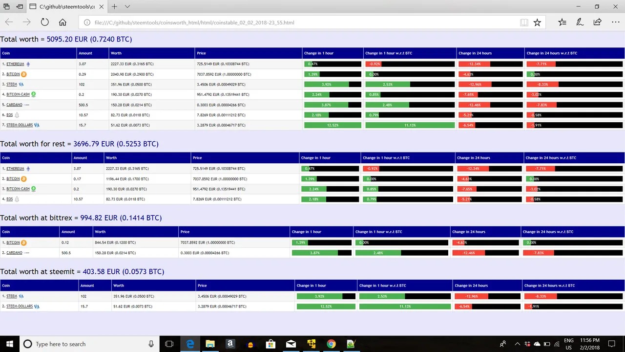Open Task View on the taskbar

[169, 344]
